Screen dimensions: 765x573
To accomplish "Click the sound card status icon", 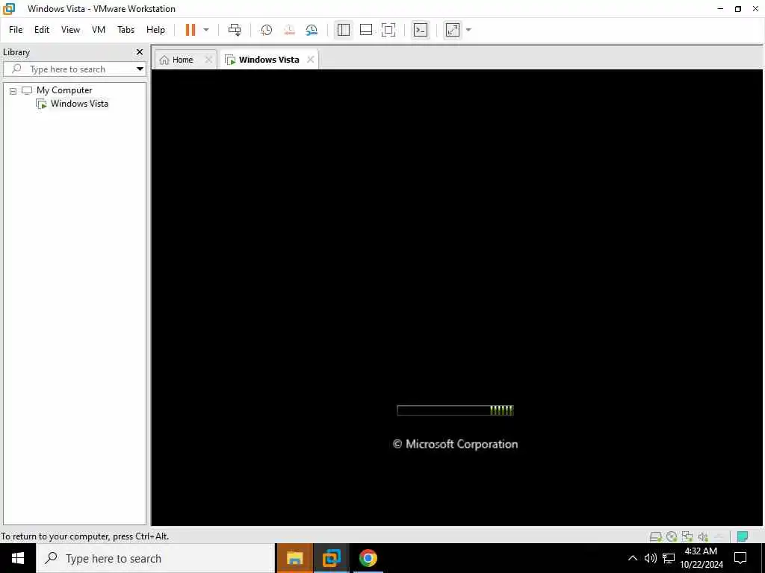I will tap(703, 536).
